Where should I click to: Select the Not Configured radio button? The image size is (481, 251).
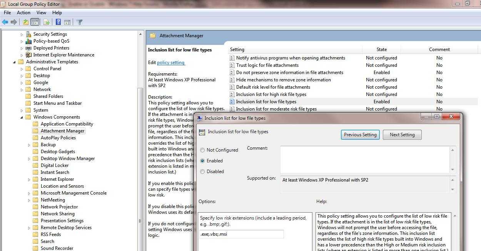[202, 150]
